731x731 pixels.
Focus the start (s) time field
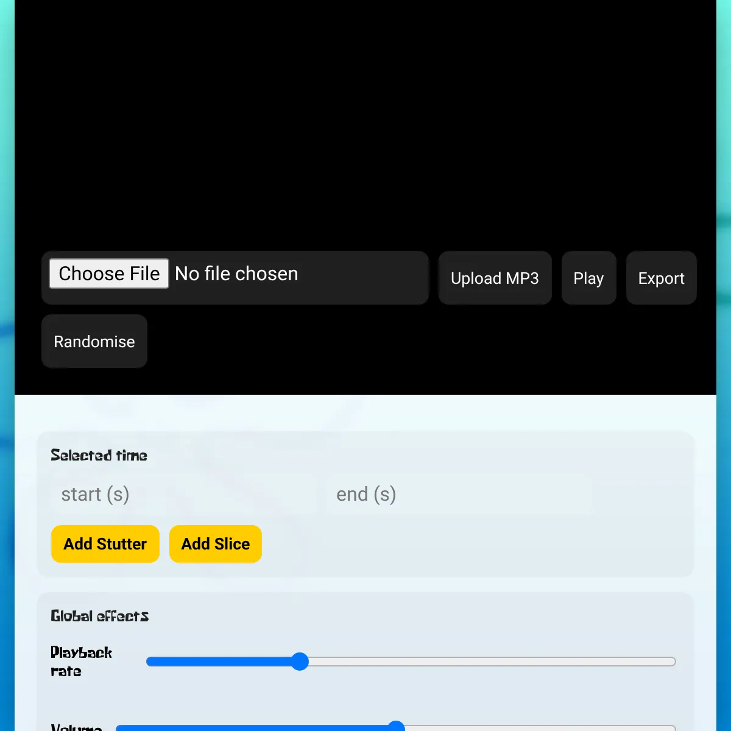point(183,494)
